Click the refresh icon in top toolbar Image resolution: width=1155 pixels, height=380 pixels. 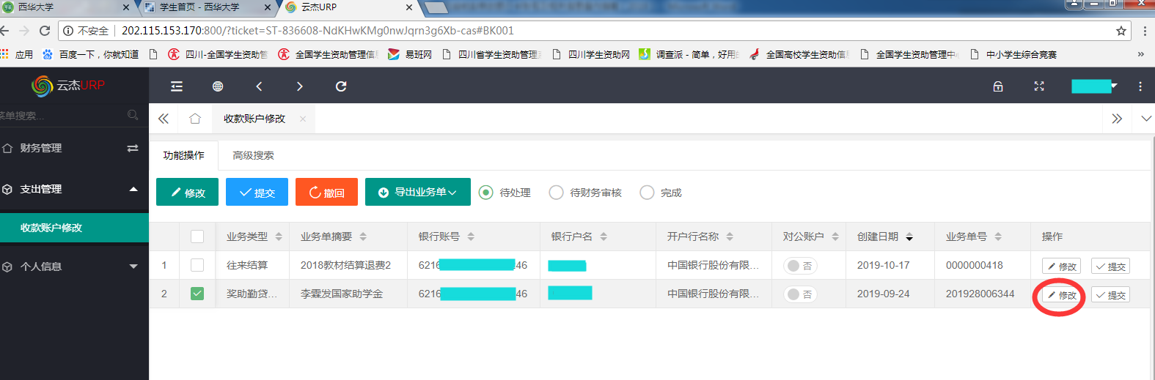[341, 86]
